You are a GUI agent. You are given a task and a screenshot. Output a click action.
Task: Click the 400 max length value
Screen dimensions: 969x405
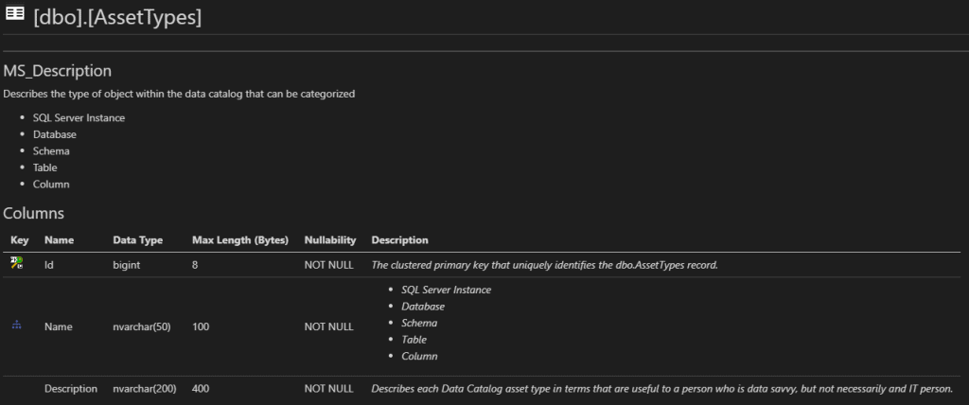[201, 389]
